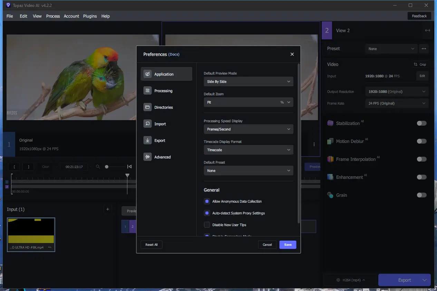Check Disable New User Tips
The height and width of the screenshot is (291, 437).
point(207,225)
